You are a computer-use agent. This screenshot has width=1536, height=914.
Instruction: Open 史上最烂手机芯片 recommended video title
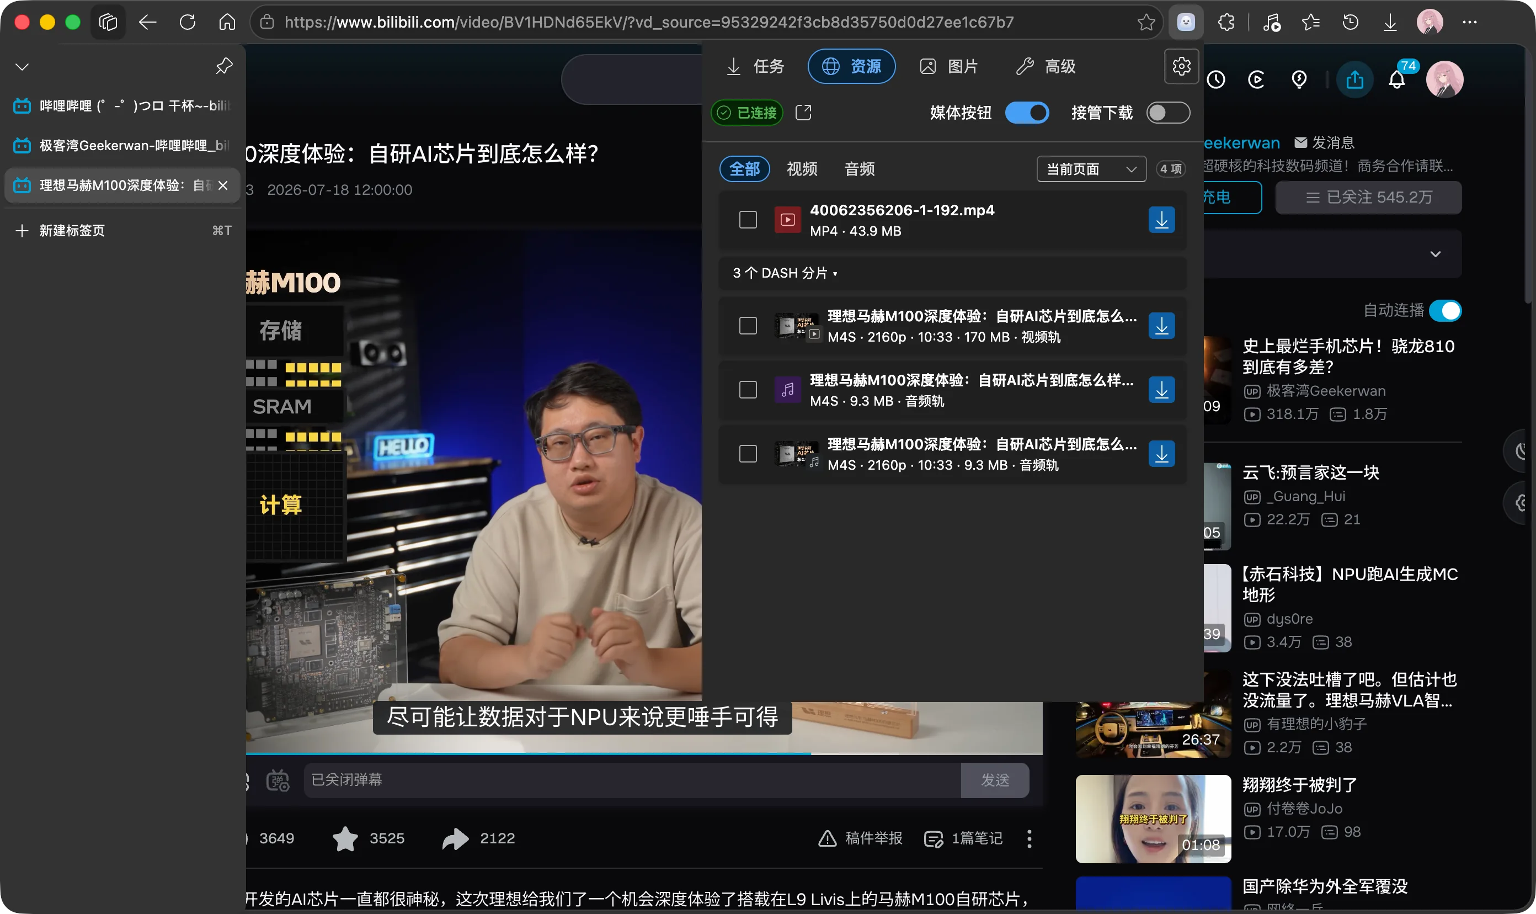click(1348, 357)
